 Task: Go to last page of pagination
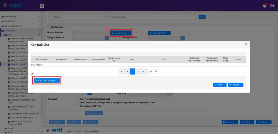click(143, 71)
